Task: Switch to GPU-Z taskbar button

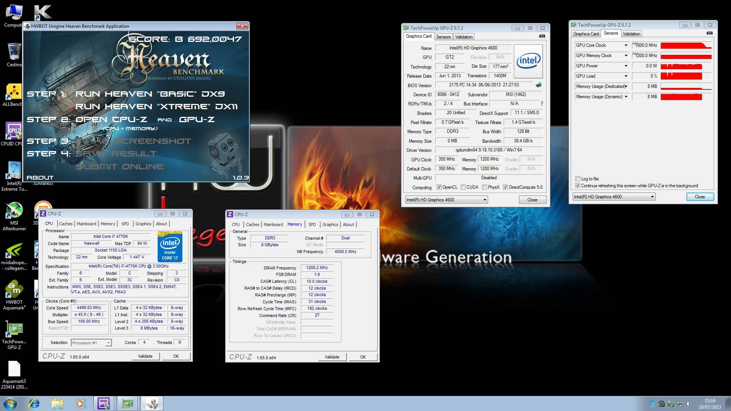Action: tap(128, 403)
